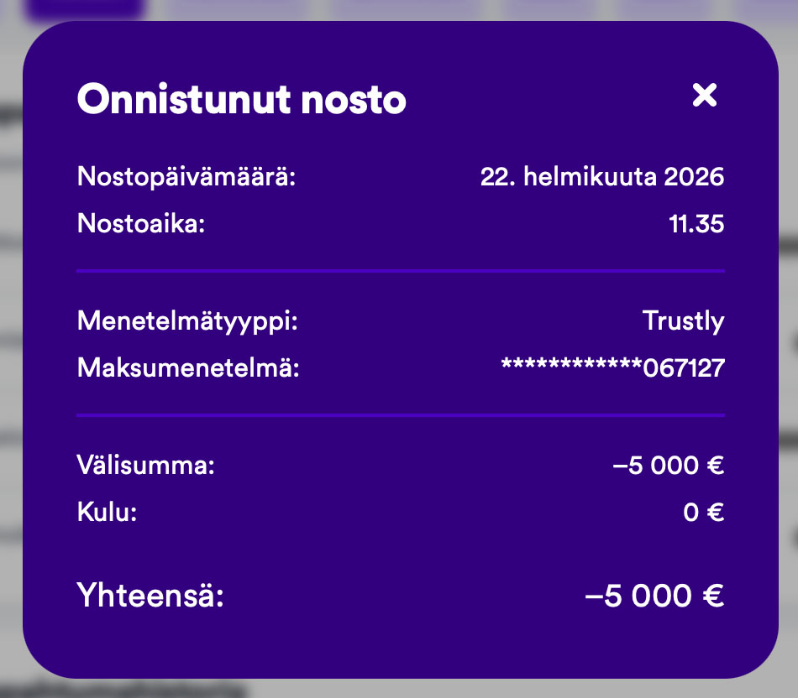Click the Nostoaika label
The height and width of the screenshot is (698, 798).
click(x=141, y=224)
